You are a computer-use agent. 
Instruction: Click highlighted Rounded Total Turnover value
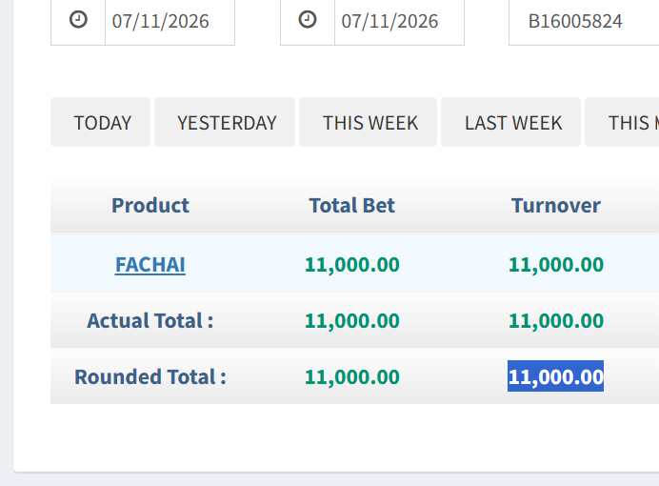pyautogui.click(x=555, y=376)
